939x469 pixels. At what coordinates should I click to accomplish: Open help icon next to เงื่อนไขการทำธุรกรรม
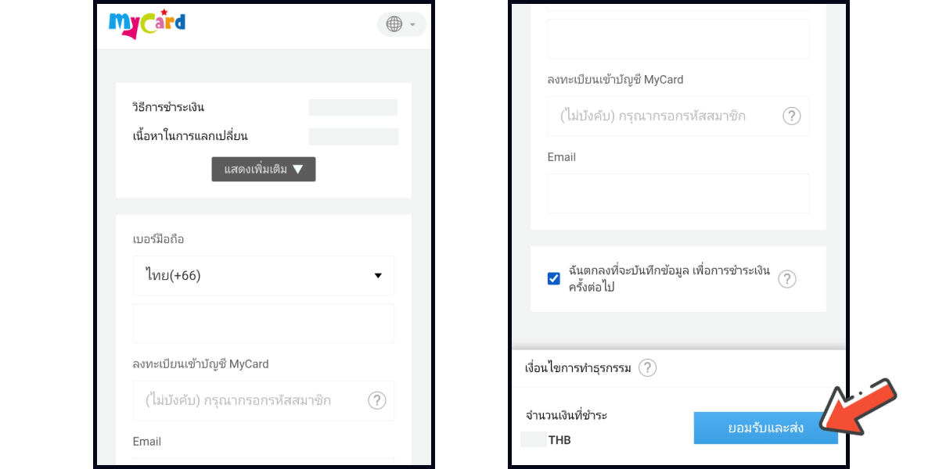coord(647,368)
